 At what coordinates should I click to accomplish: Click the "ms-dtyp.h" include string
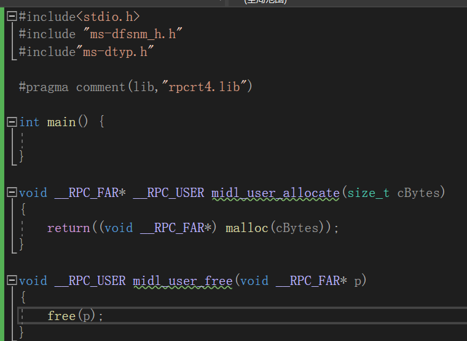114,52
